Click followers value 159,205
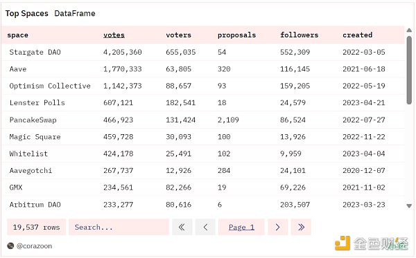The width and height of the screenshot is (416, 258). [x=295, y=86]
